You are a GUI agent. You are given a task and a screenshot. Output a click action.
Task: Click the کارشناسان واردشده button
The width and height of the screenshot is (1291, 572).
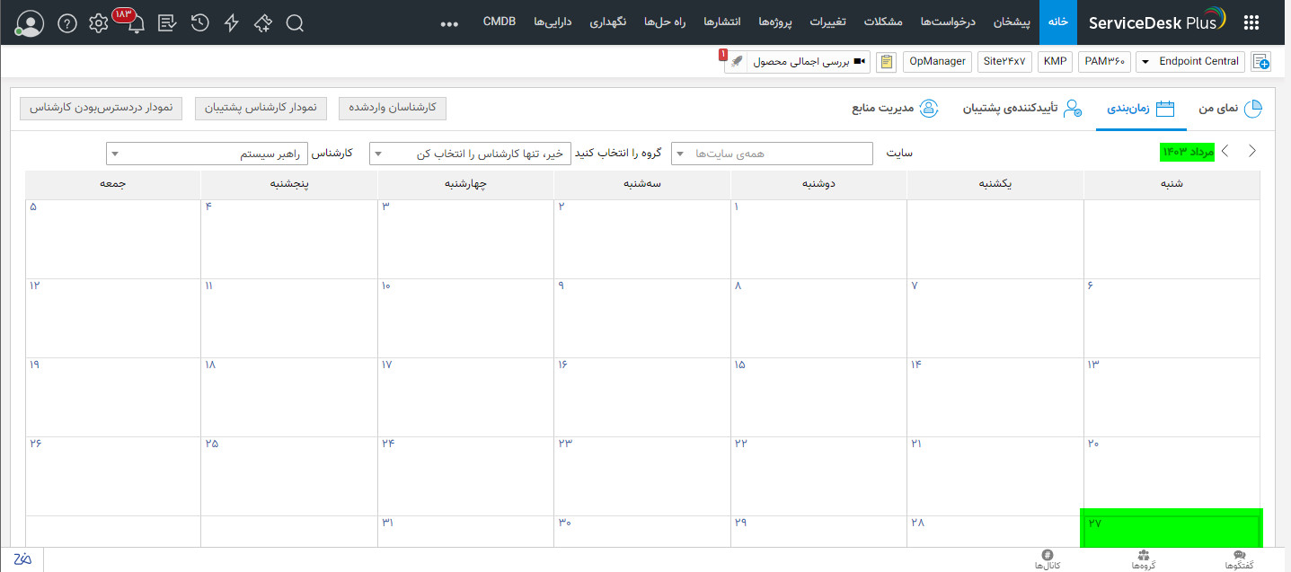(393, 108)
